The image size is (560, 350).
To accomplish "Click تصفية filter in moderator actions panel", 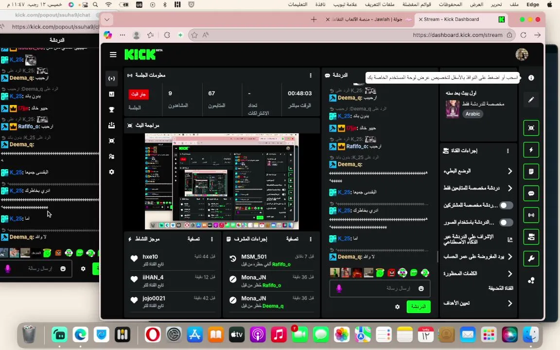I will [292, 239].
